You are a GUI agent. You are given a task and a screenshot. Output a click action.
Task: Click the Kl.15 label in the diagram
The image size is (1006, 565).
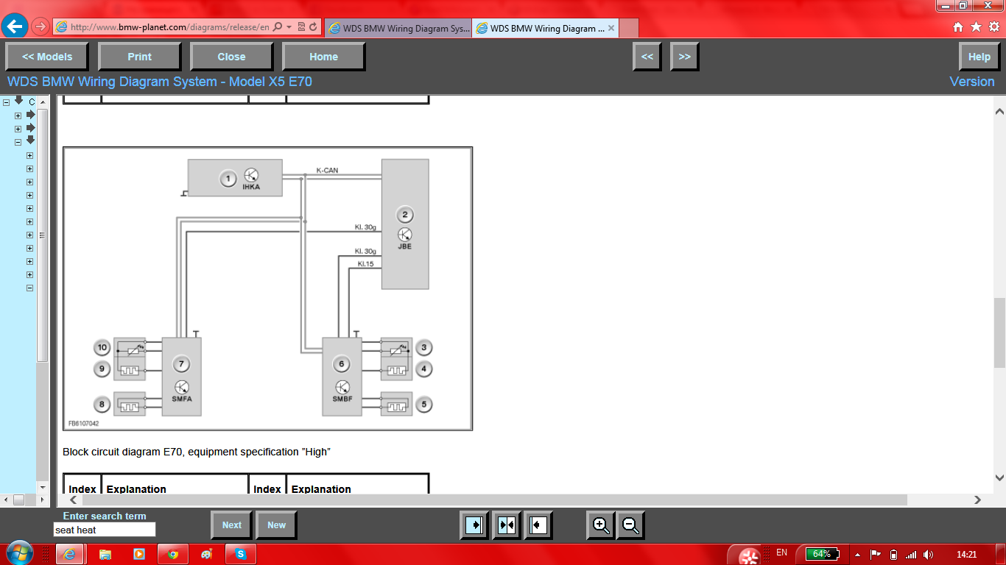[366, 263]
